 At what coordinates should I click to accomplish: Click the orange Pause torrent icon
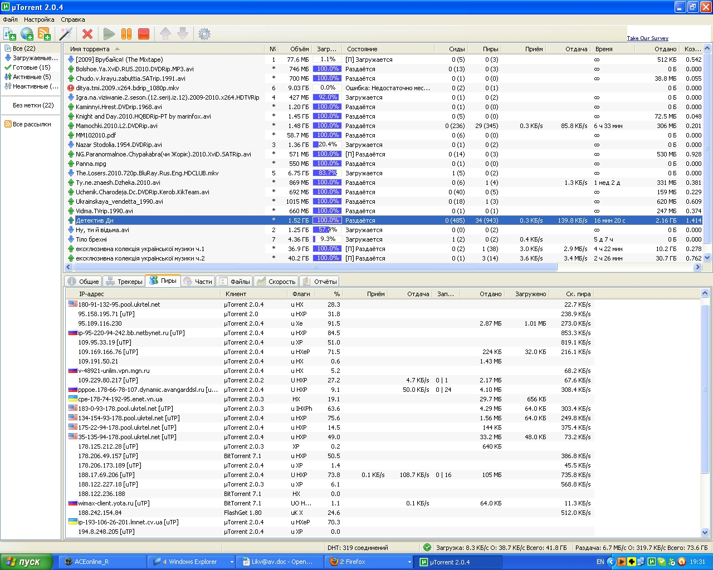click(x=126, y=34)
